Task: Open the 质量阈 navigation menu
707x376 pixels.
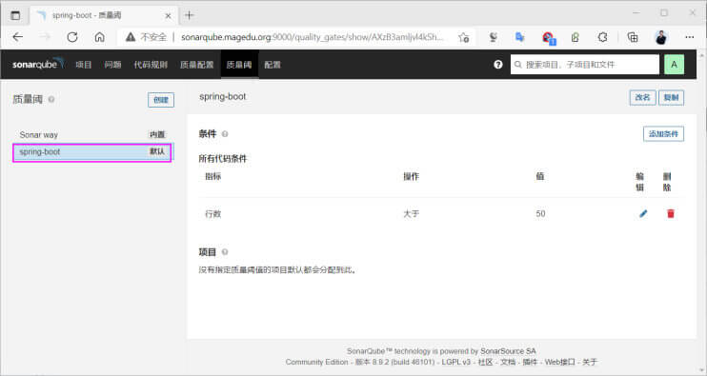Action: click(x=238, y=65)
